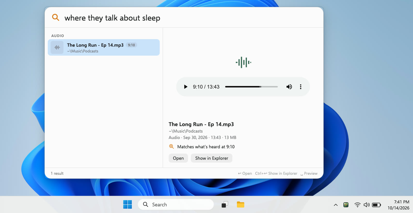The width and height of the screenshot is (413, 213).
Task: Show hidden system tray icons
Action: 336,205
